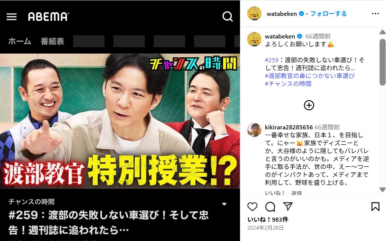Click the comment scrollbar up arrow
386x241 pixels.
(382, 32)
